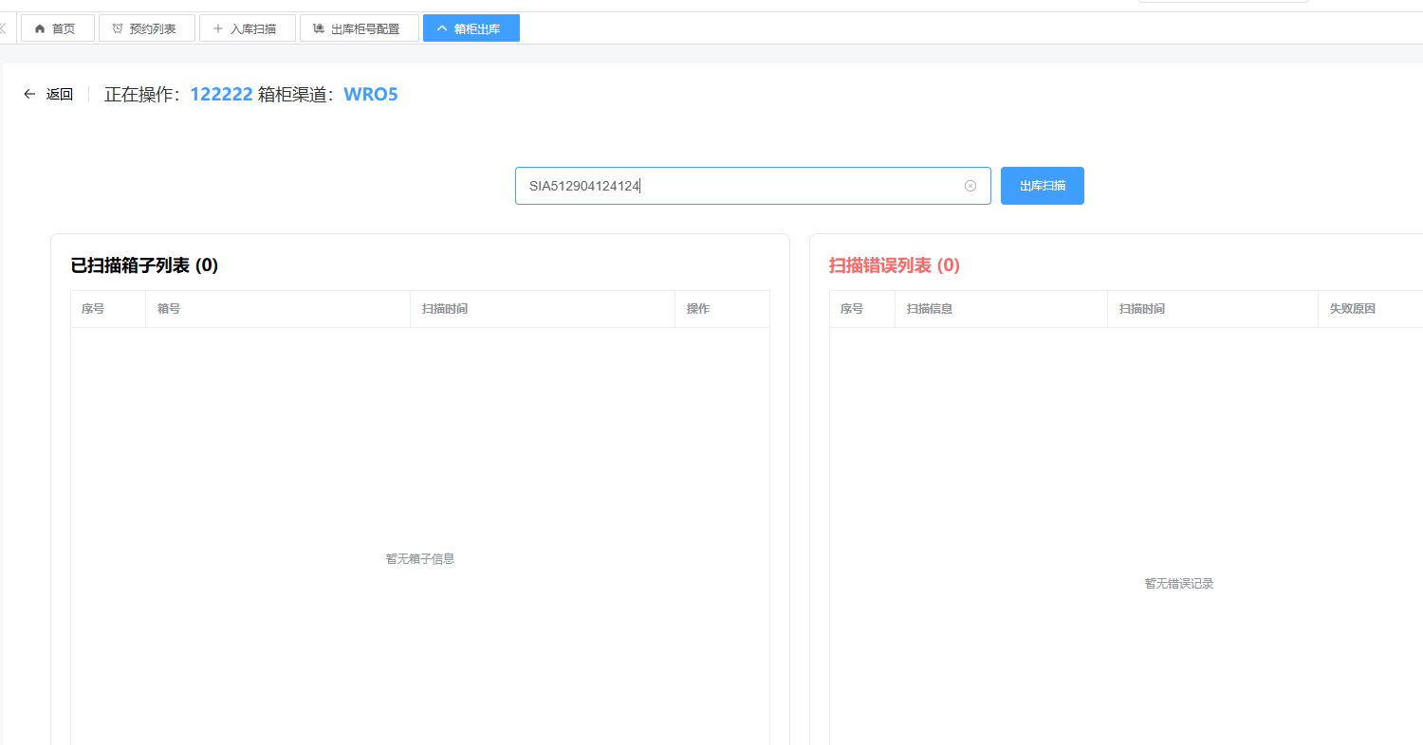The image size is (1423, 745).
Task: Click the 扫描信息 column header in error list
Action: [929, 309]
